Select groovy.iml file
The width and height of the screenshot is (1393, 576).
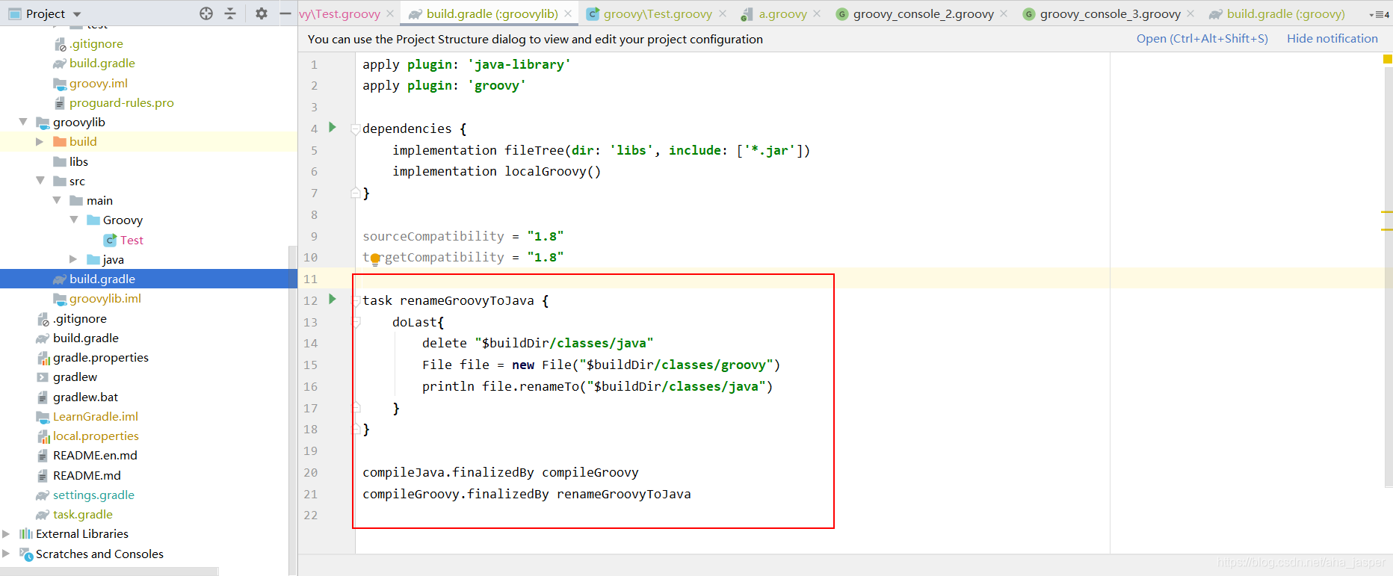point(99,83)
